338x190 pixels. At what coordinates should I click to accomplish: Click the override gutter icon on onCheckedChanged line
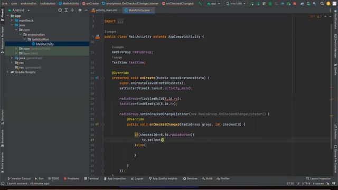coord(97,125)
